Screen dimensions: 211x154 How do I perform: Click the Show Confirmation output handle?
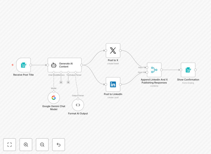click(x=195, y=70)
